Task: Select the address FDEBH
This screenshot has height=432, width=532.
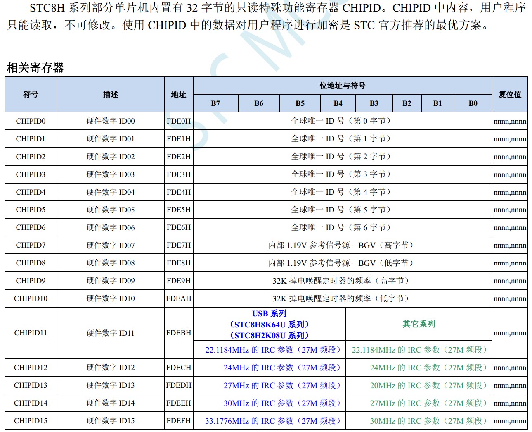Action: [179, 333]
